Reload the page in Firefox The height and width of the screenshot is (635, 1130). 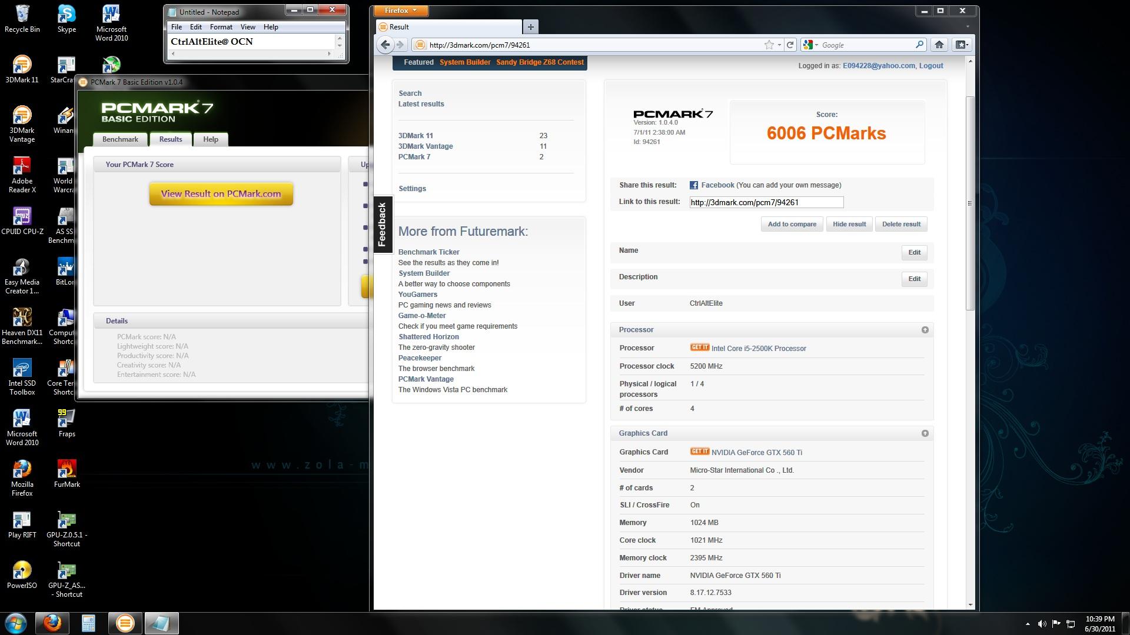pos(790,45)
